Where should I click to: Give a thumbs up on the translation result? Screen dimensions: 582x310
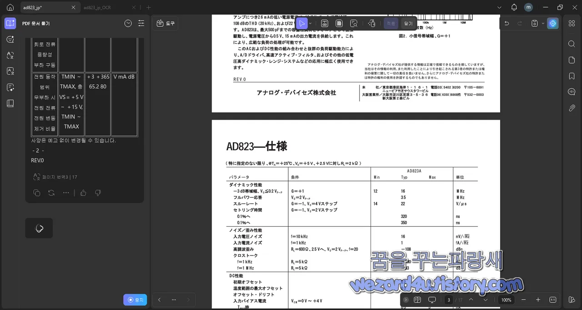(x=84, y=193)
